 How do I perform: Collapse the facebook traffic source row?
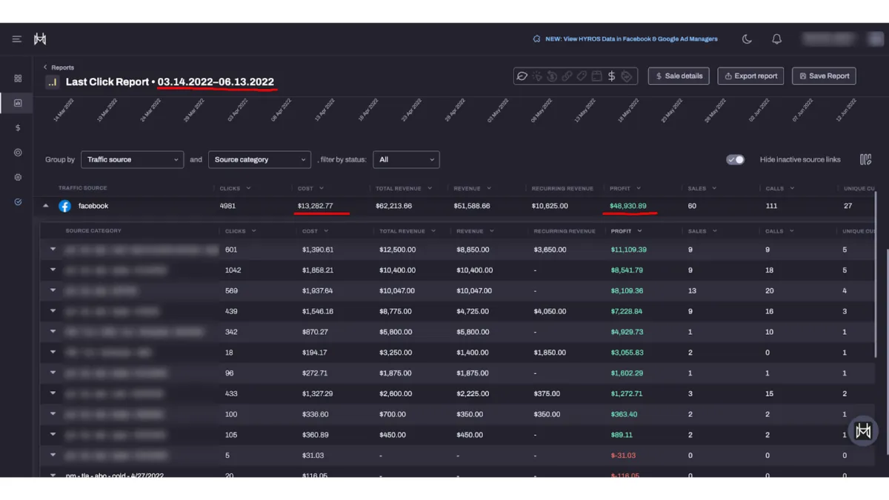tap(46, 206)
